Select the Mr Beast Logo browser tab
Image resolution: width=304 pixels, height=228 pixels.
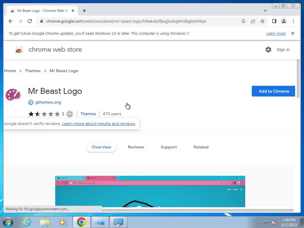[42, 11]
